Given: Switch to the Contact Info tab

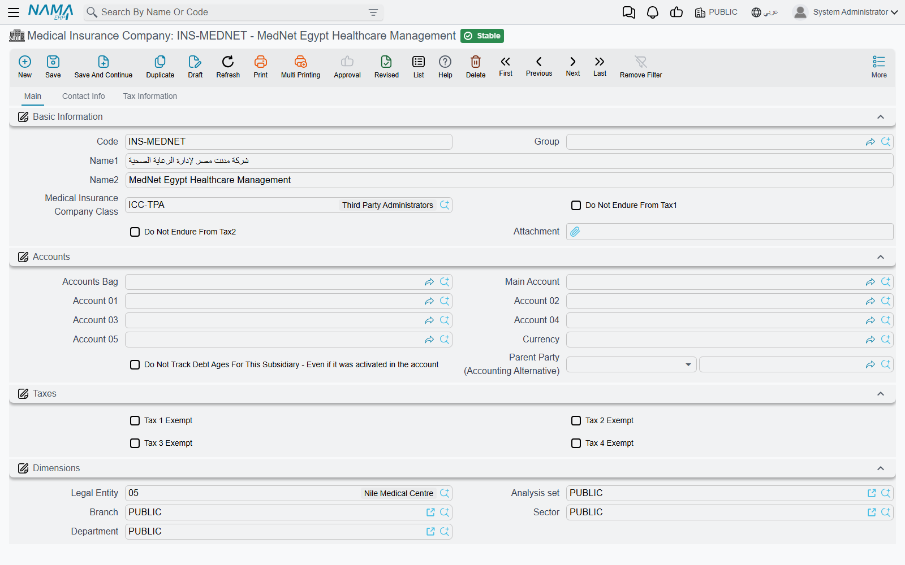Looking at the screenshot, I should point(84,96).
